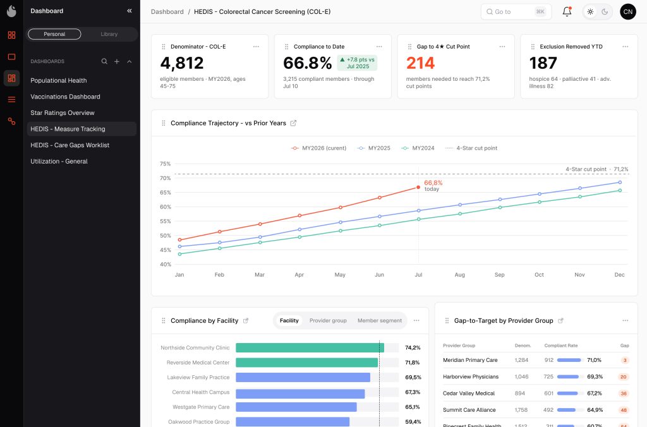The image size is (647, 427).
Task: Open the connections icon in the left rail
Action: pyautogui.click(x=11, y=121)
